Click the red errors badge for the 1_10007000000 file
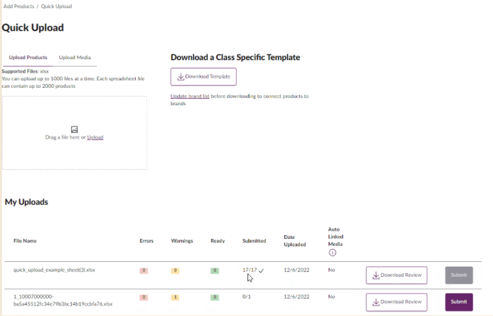Screen dimensions: 493x316 143,297
